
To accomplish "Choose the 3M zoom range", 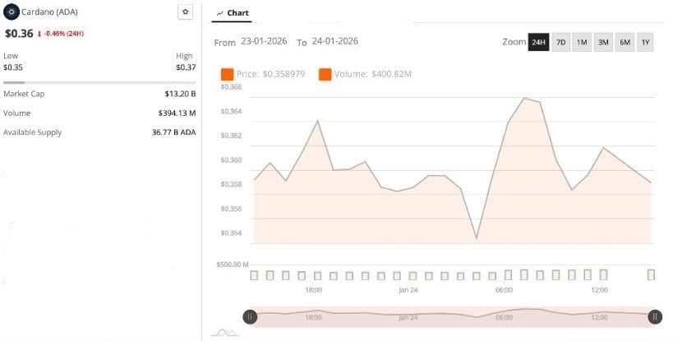I will click(x=603, y=42).
